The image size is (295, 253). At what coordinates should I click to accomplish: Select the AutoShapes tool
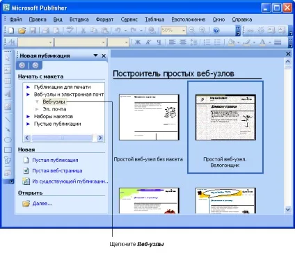pyautogui.click(x=8, y=161)
